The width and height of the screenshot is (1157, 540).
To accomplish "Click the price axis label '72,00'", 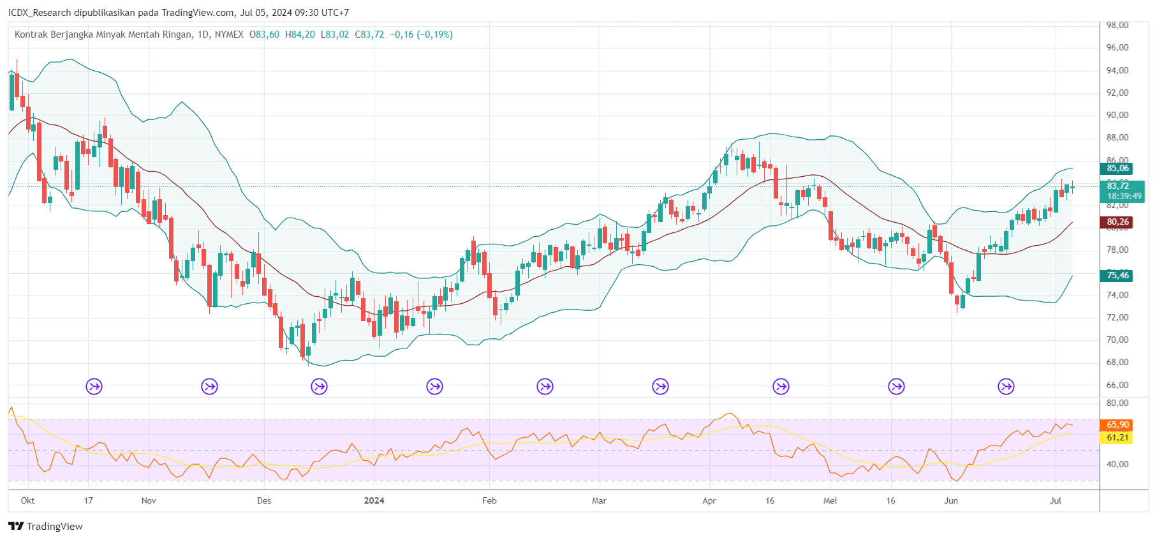I will 1117,317.
